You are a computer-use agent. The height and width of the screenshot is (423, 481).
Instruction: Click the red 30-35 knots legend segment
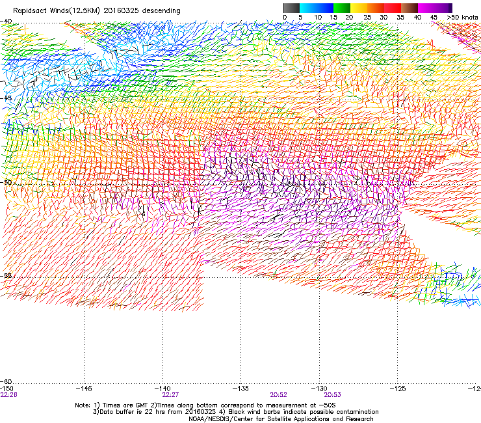pyautogui.click(x=393, y=8)
